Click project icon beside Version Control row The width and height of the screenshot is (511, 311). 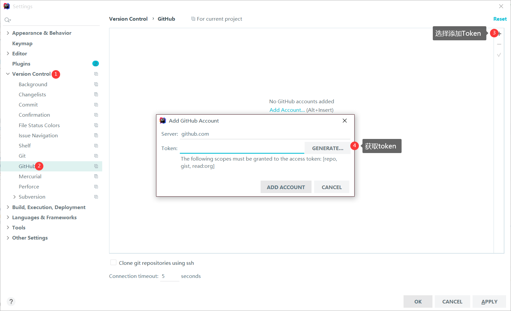pos(96,74)
